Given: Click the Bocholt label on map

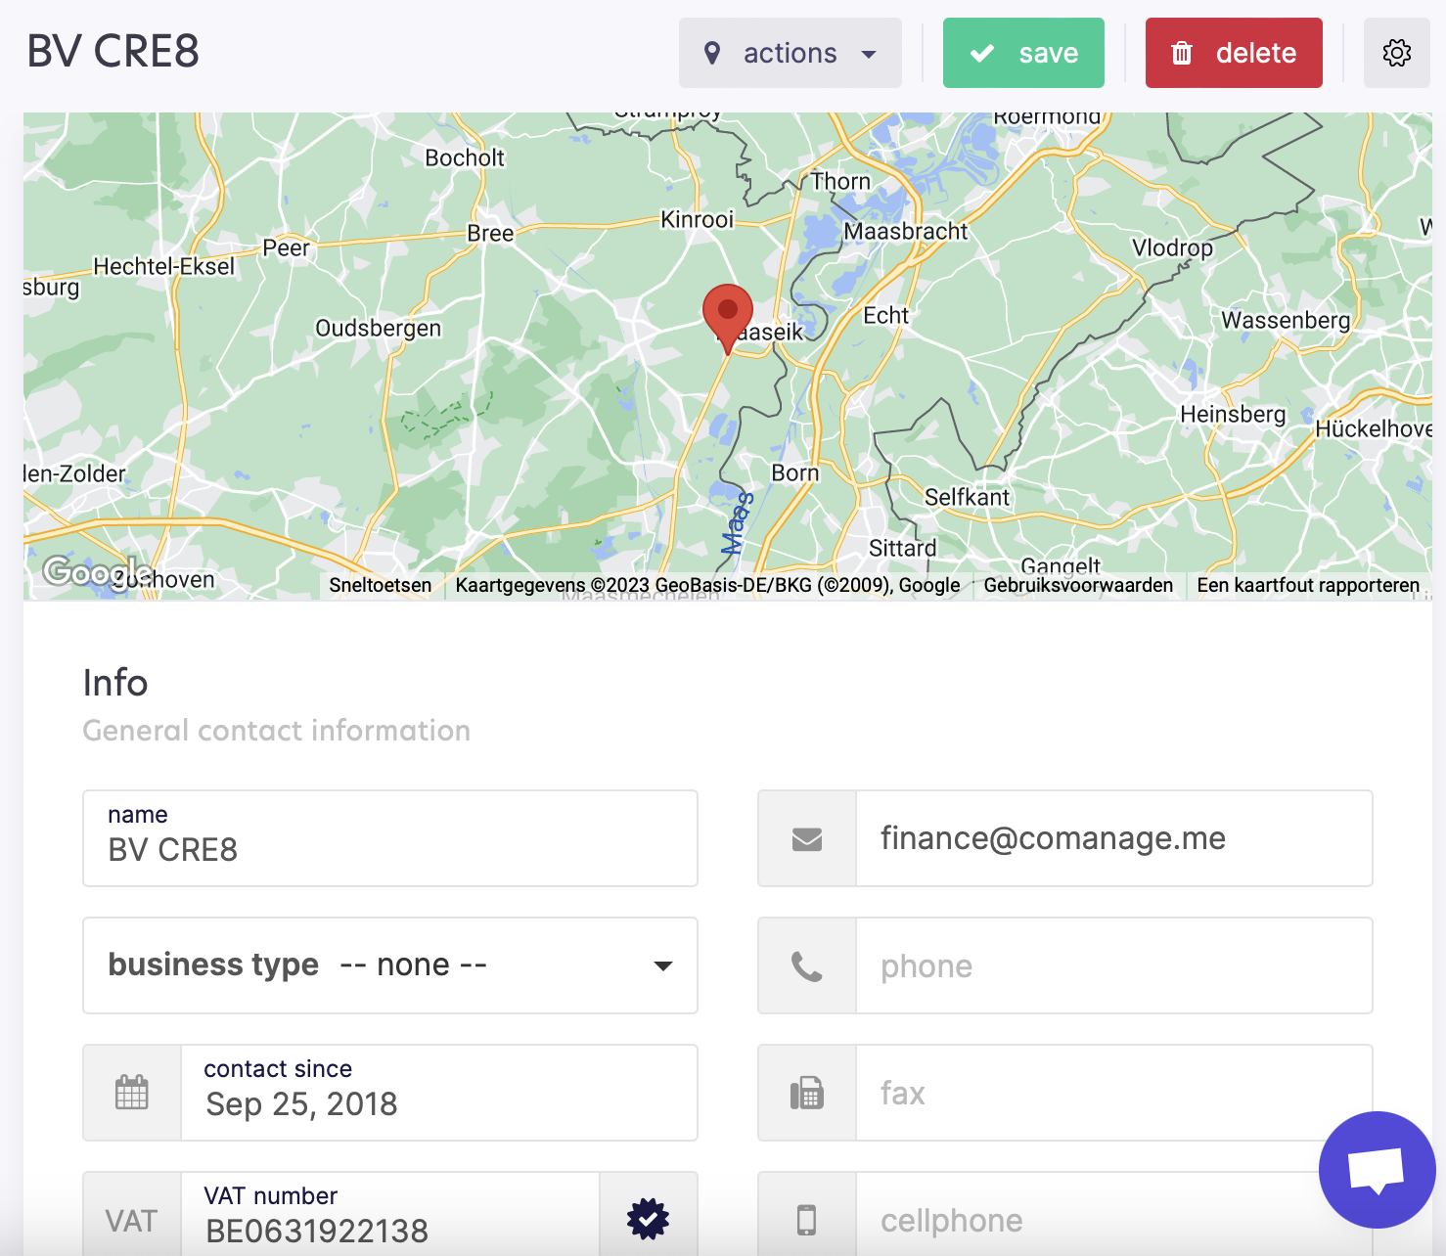Looking at the screenshot, I should coord(465,157).
